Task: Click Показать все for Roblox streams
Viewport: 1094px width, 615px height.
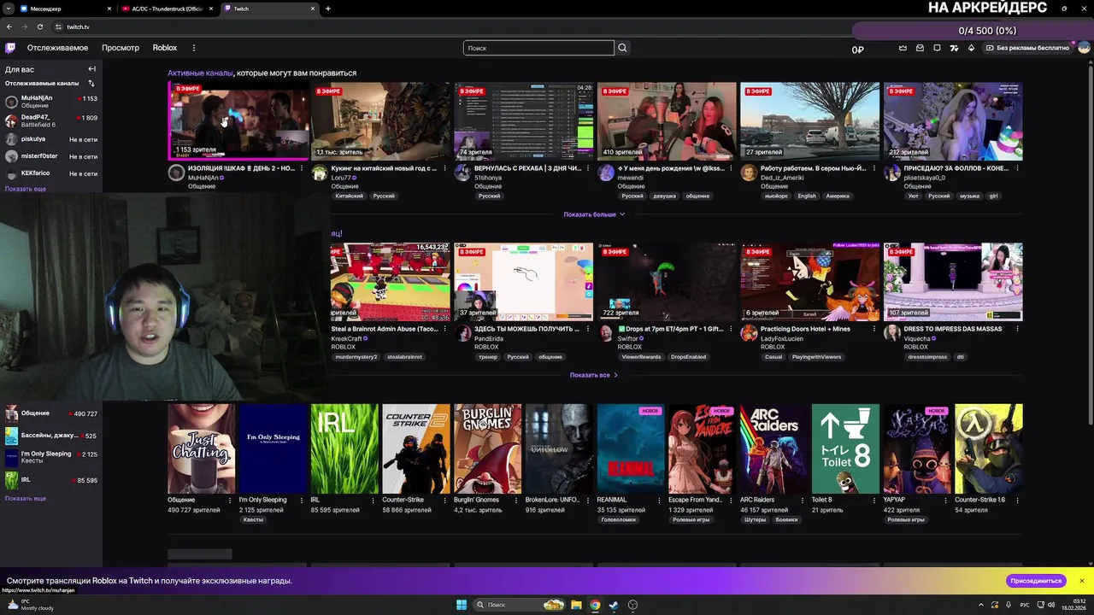Action: pos(593,375)
